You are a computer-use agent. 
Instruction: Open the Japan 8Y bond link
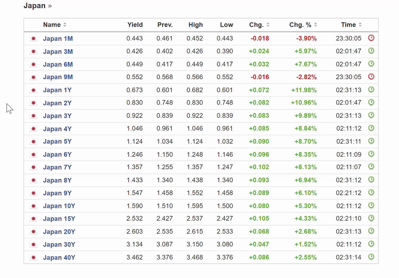pos(57,180)
